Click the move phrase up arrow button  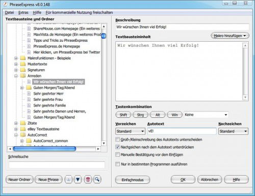[68, 179]
